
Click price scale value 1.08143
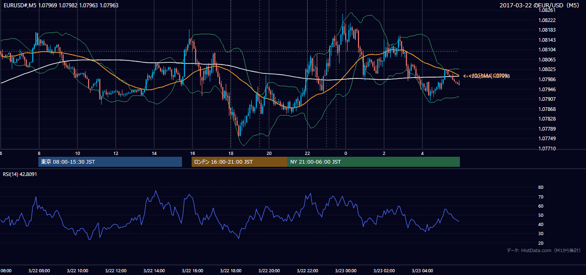pyautogui.click(x=547, y=40)
